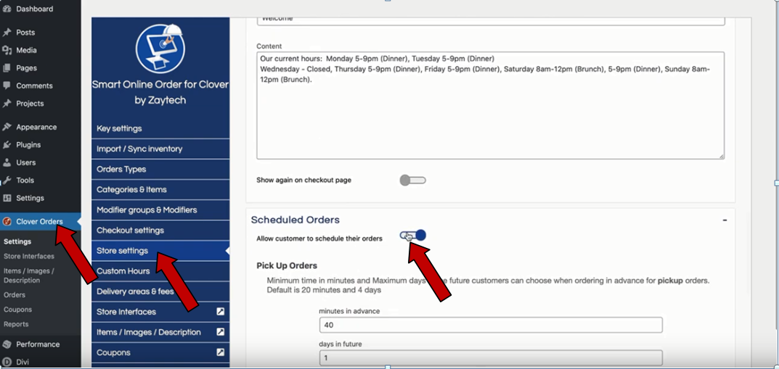Click the minutes in advance field
779x369 pixels.
pyautogui.click(x=491, y=325)
